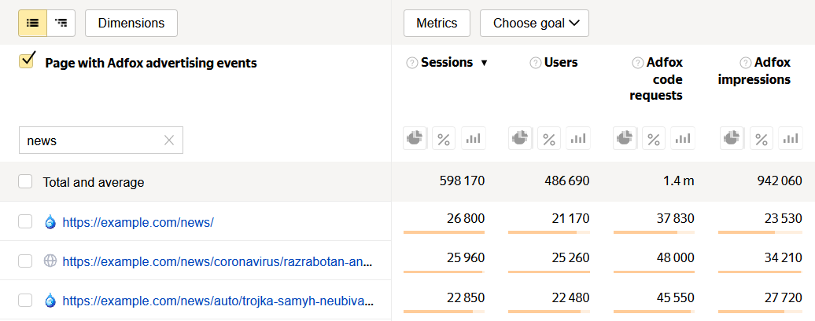Viewport: 815px width, 321px height.
Task: Show percentage view for Adfox impressions
Action: pyautogui.click(x=762, y=139)
